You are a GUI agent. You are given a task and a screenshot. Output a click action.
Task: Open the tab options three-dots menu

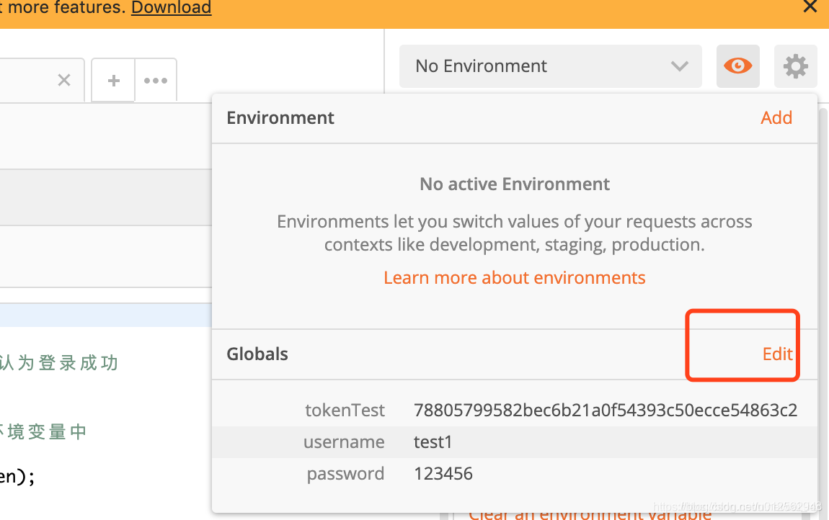click(156, 81)
